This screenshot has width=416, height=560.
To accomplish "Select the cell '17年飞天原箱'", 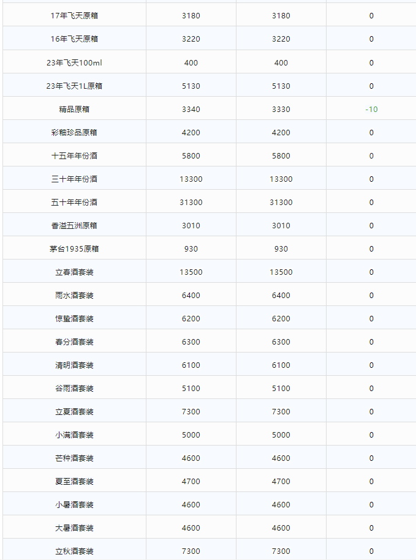I will point(74,16).
